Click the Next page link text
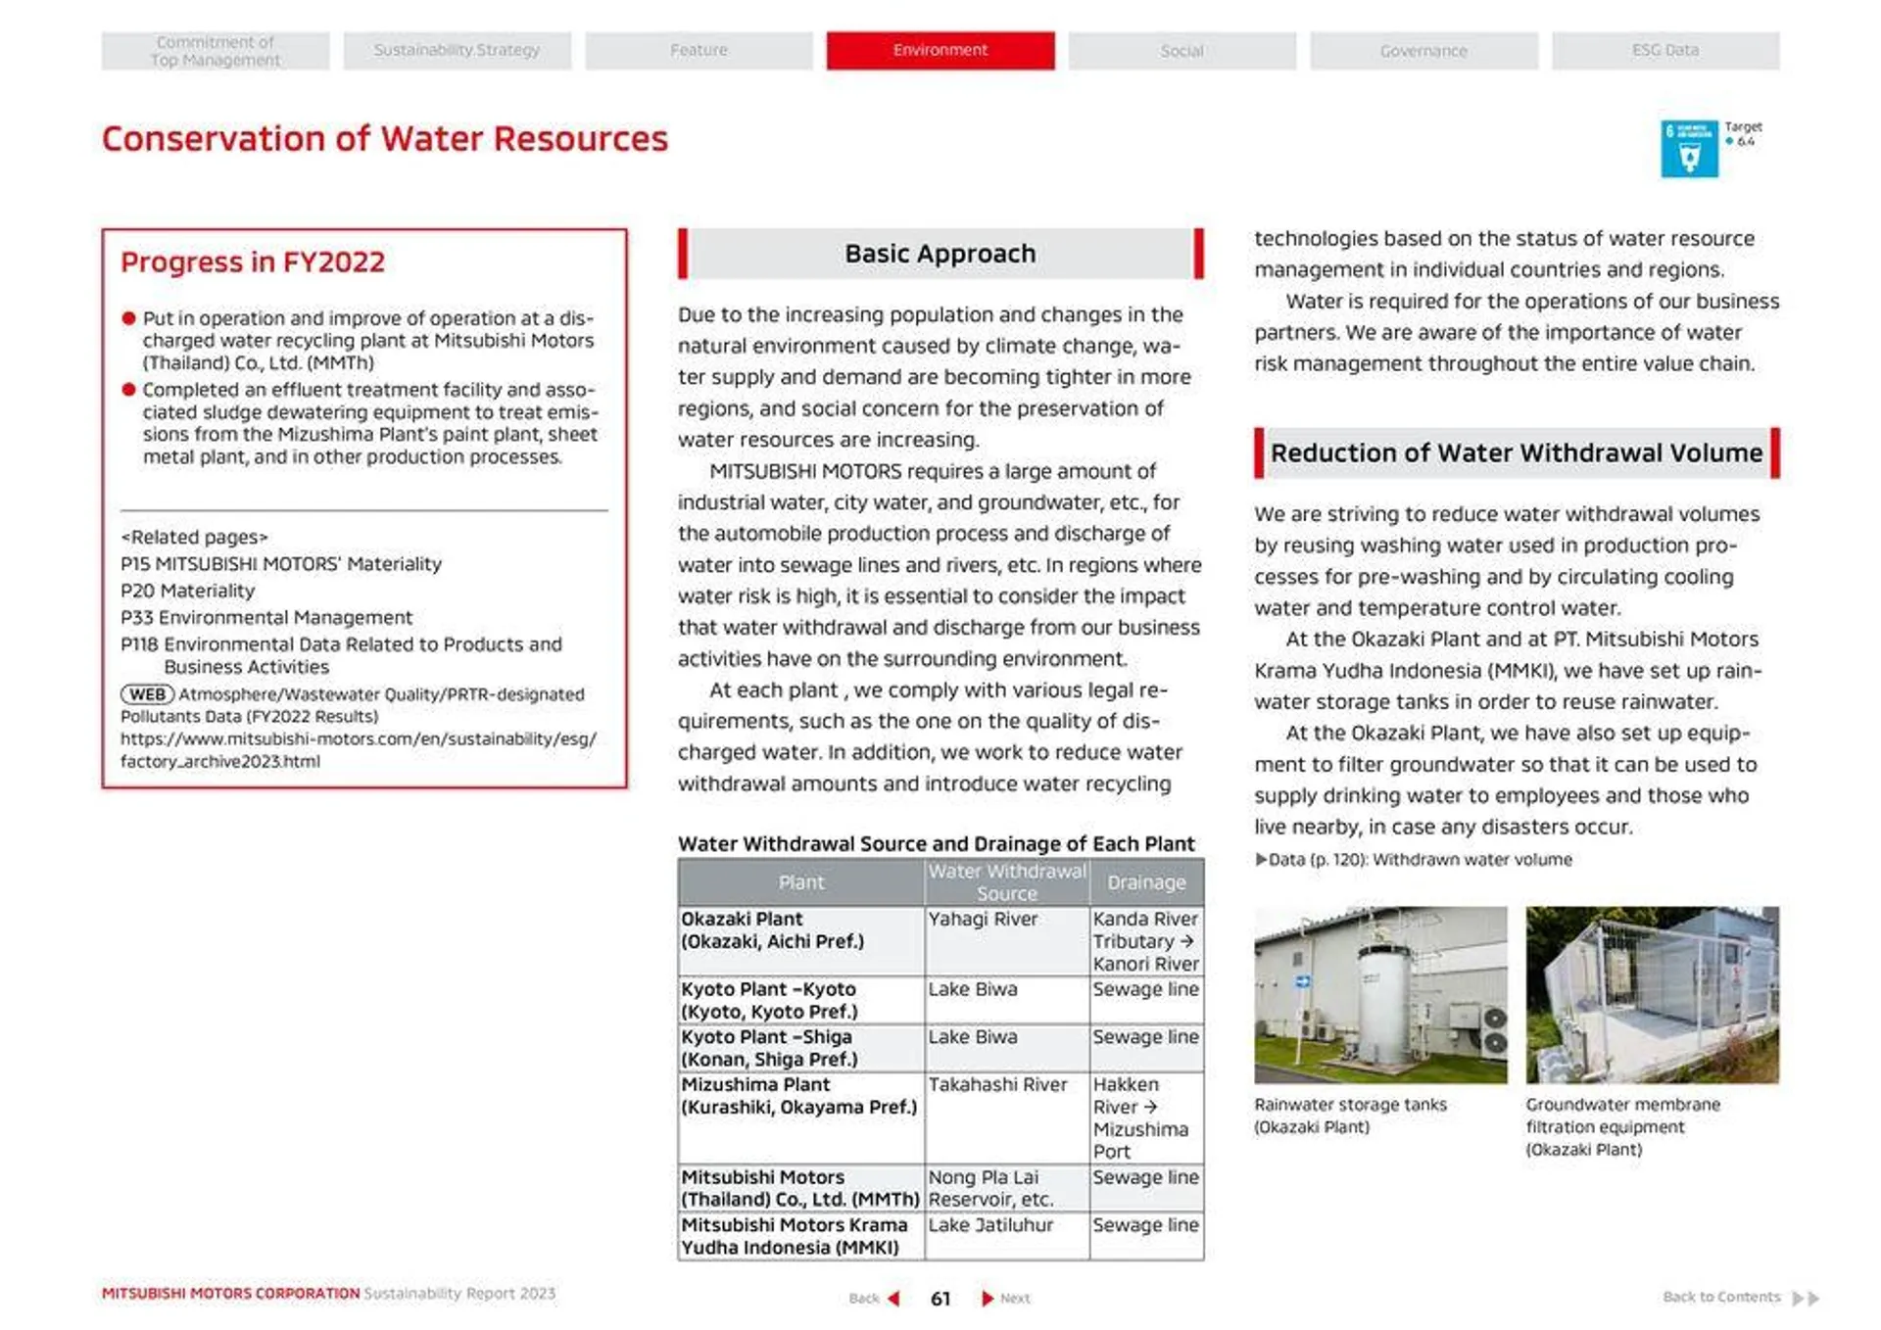The height and width of the screenshot is (1330, 1881). (1015, 1299)
